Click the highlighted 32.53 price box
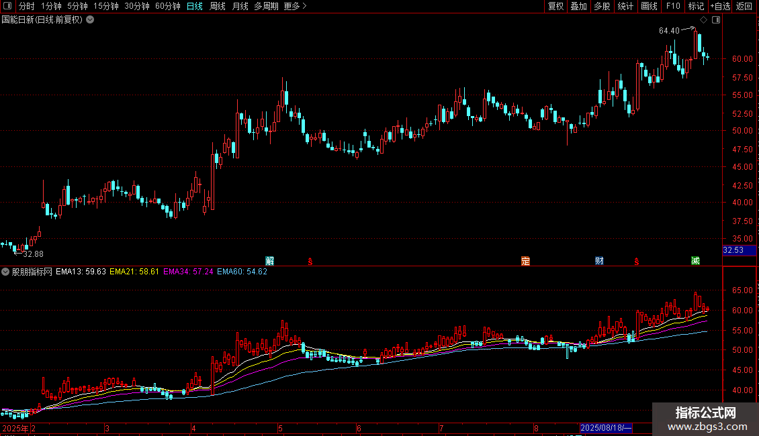This screenshot has height=436, width=759. point(739,250)
